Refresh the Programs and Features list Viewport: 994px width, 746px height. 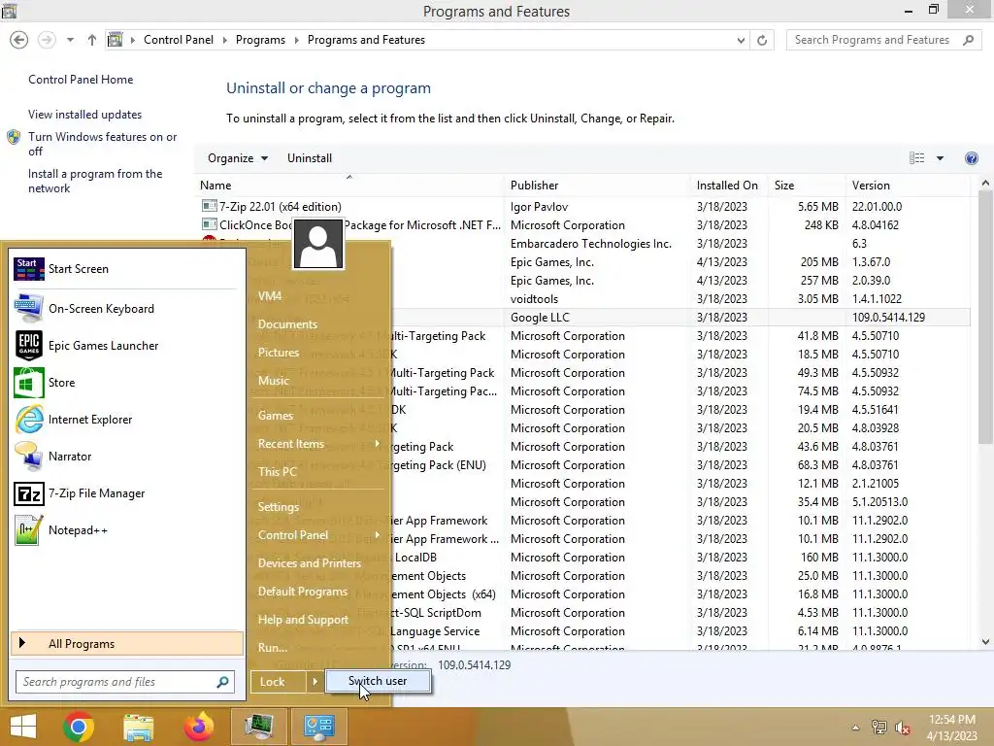762,40
